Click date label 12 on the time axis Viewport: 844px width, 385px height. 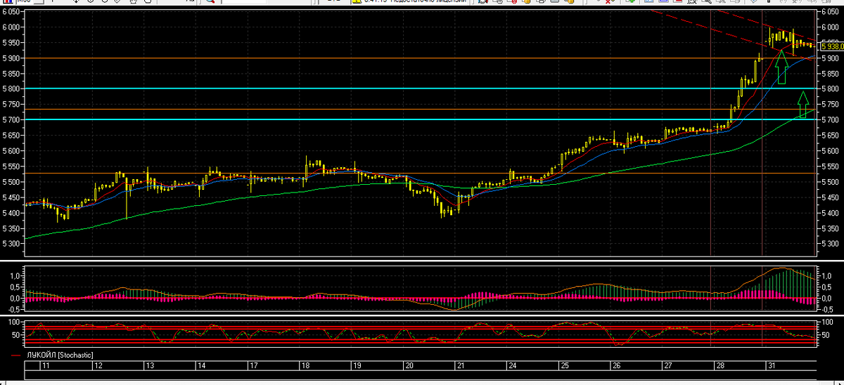click(x=99, y=366)
